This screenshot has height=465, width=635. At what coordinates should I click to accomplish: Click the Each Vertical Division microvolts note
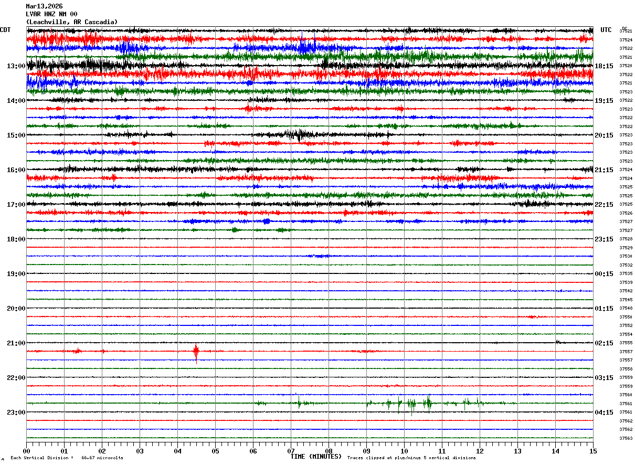pyautogui.click(x=67, y=458)
